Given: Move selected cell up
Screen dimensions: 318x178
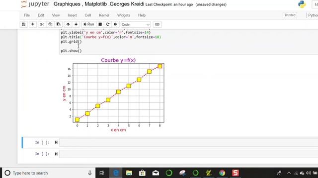Looking at the screenshot, I should (x=68, y=24).
